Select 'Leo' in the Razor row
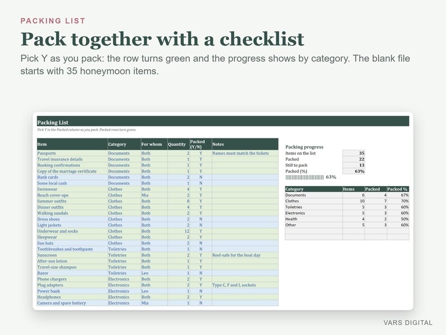446x335 pixels. coord(154,273)
